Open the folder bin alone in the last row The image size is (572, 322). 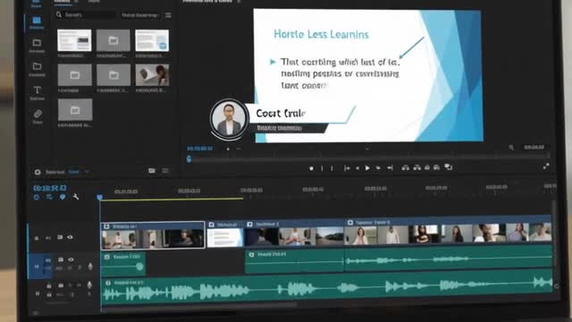[75, 109]
